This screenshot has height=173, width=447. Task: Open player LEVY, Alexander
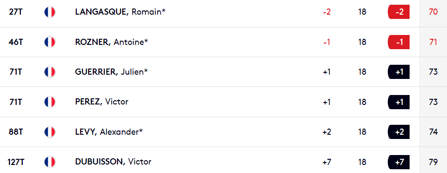click(x=109, y=132)
